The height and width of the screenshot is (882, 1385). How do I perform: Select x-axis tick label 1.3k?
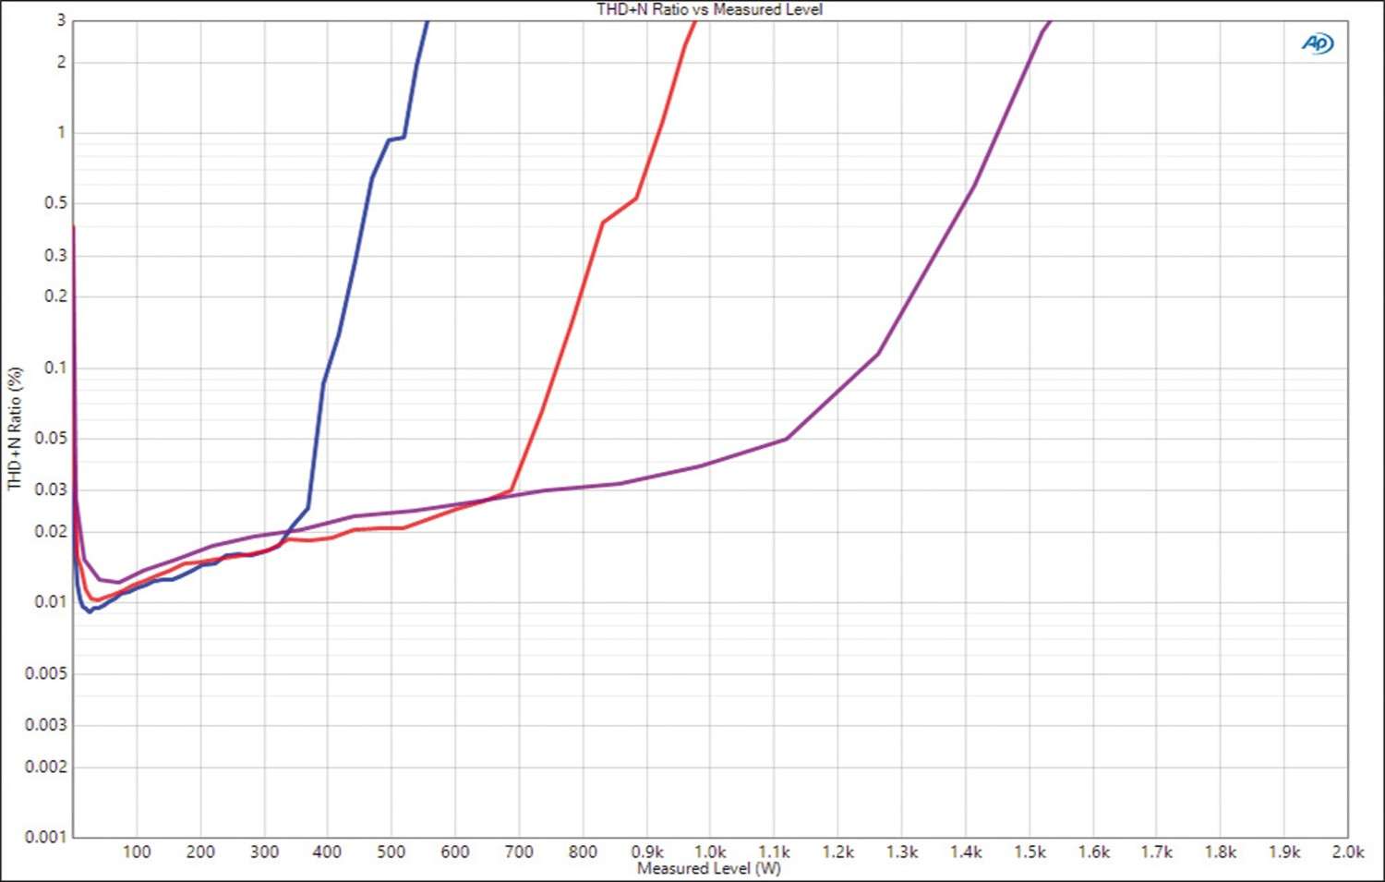(x=902, y=852)
